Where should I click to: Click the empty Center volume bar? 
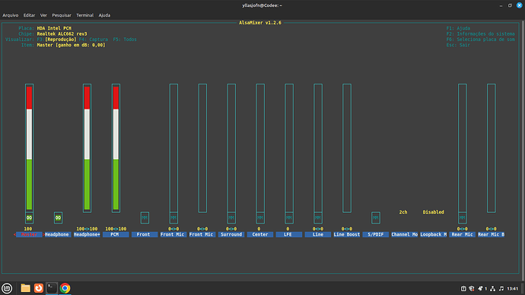(260, 147)
